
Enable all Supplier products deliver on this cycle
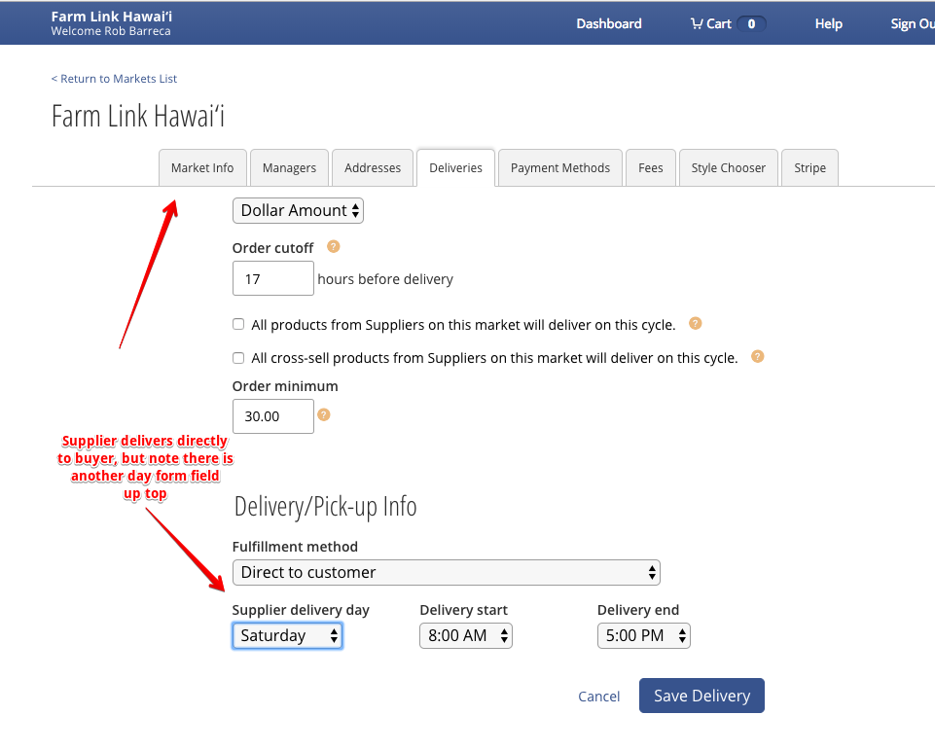(238, 324)
